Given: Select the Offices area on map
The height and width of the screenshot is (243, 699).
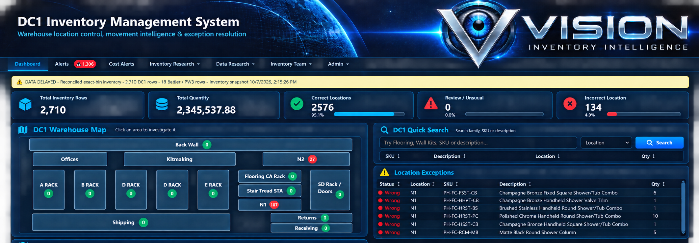Looking at the screenshot, I should (70, 159).
